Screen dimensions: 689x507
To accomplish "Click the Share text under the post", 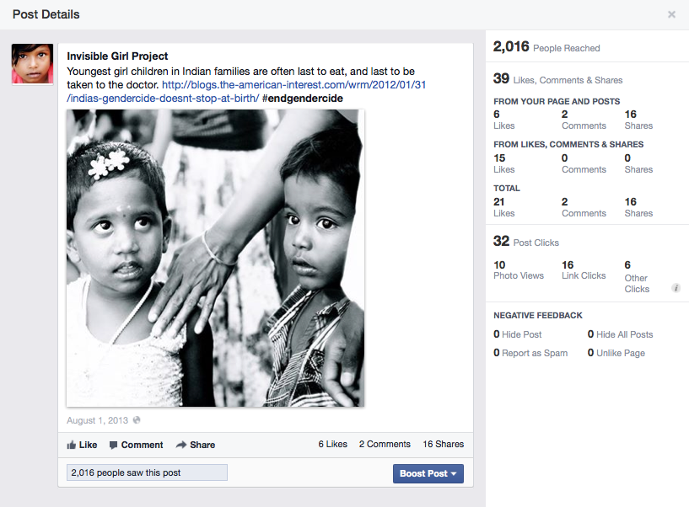I will [x=202, y=446].
